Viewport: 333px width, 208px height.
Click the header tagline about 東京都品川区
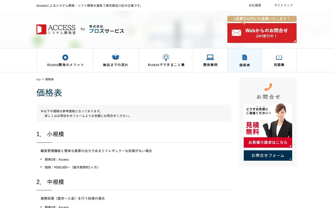pyautogui.click(x=89, y=5)
